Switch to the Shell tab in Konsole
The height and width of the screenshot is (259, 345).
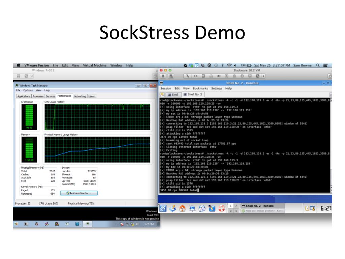tap(173, 95)
